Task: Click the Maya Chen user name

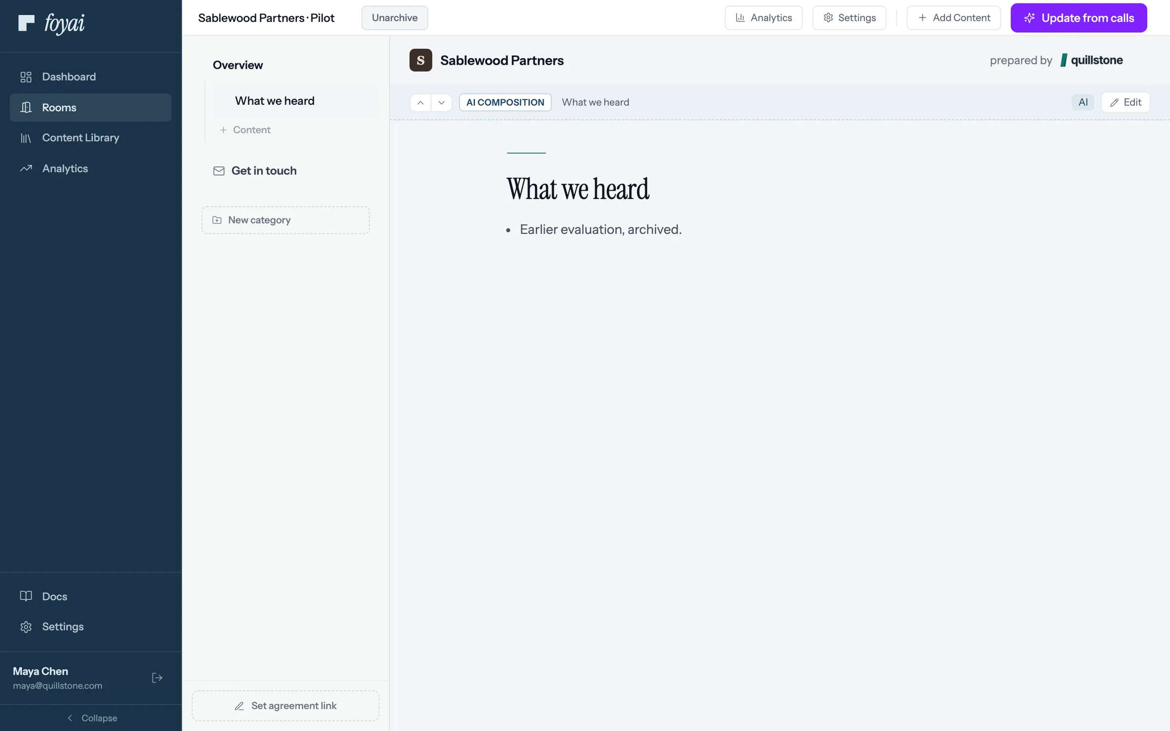Action: (x=40, y=671)
